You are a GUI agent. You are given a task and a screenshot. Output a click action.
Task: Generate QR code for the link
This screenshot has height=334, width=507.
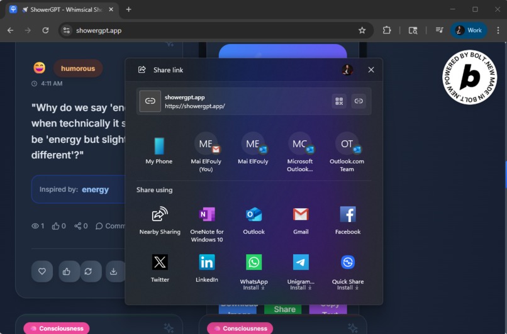339,101
